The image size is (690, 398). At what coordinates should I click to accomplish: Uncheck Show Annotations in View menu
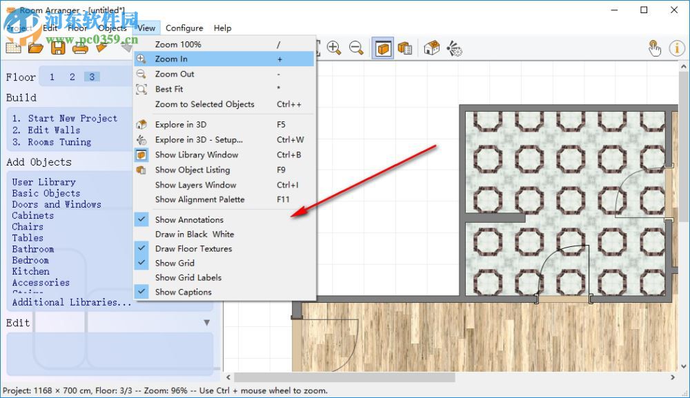click(x=189, y=219)
